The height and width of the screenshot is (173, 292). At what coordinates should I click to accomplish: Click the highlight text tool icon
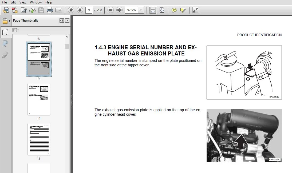(183, 10)
